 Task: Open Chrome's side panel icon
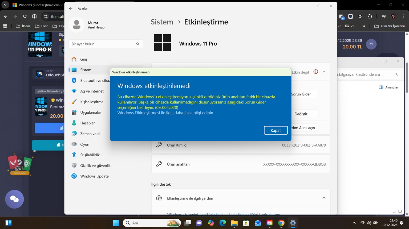(x=34, y=16)
